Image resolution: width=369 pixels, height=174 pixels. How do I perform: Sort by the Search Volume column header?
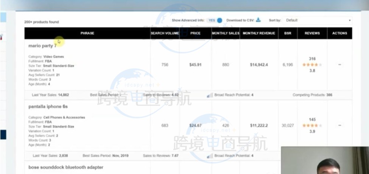coord(165,33)
